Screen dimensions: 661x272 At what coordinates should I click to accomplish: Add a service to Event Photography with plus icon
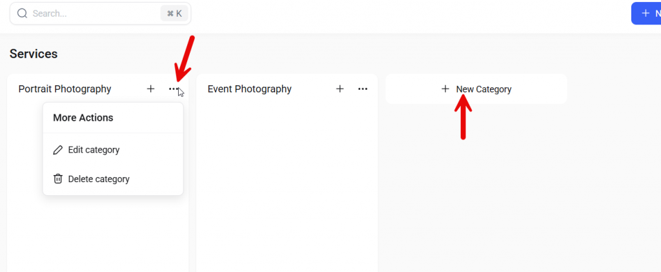pos(340,89)
